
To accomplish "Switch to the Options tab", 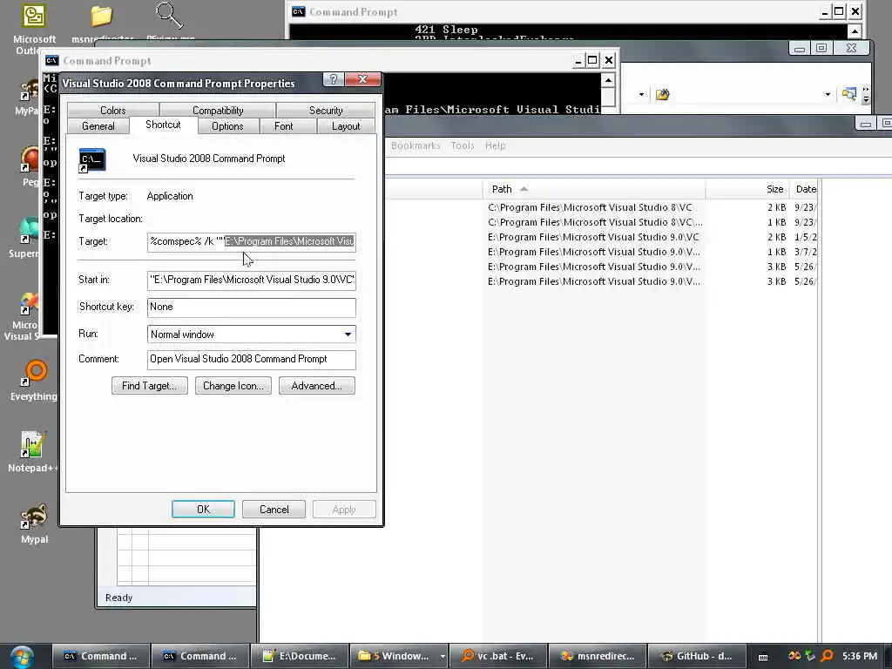I will tap(227, 126).
